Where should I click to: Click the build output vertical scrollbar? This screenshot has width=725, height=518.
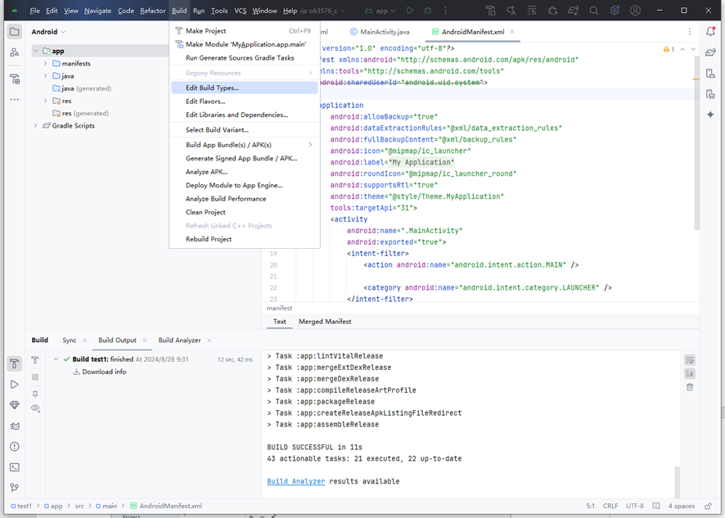point(678,482)
